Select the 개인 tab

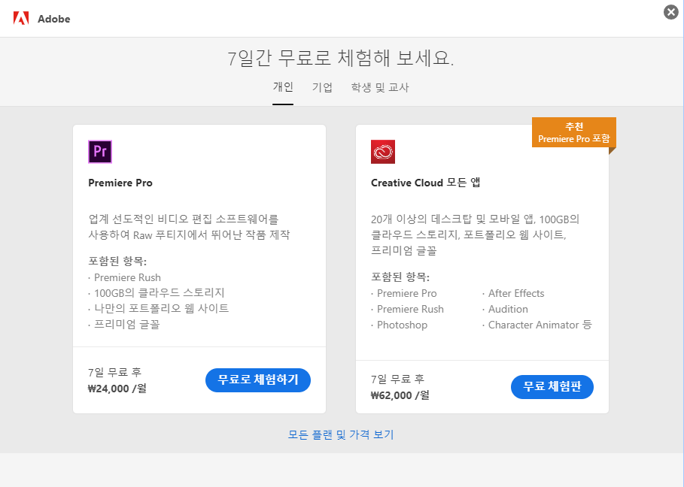[283, 87]
